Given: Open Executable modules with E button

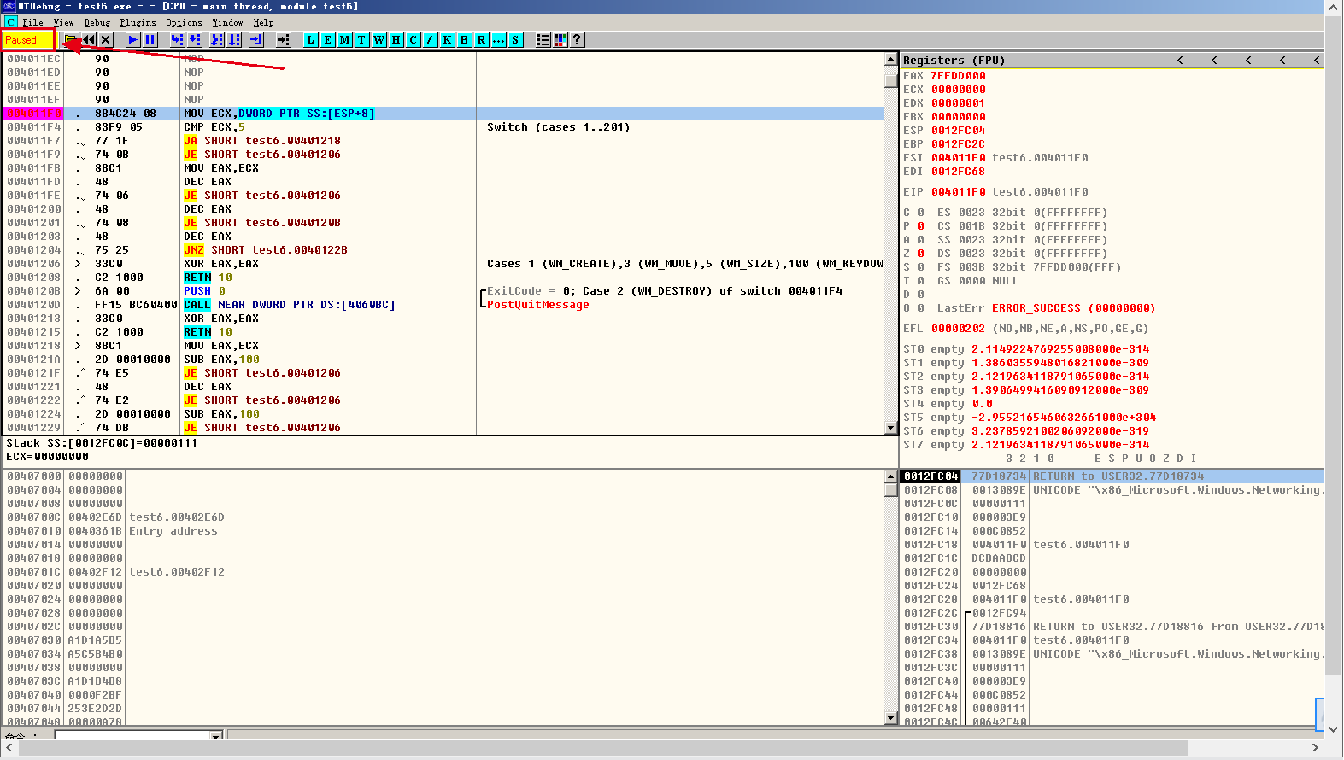Looking at the screenshot, I should click(x=327, y=40).
